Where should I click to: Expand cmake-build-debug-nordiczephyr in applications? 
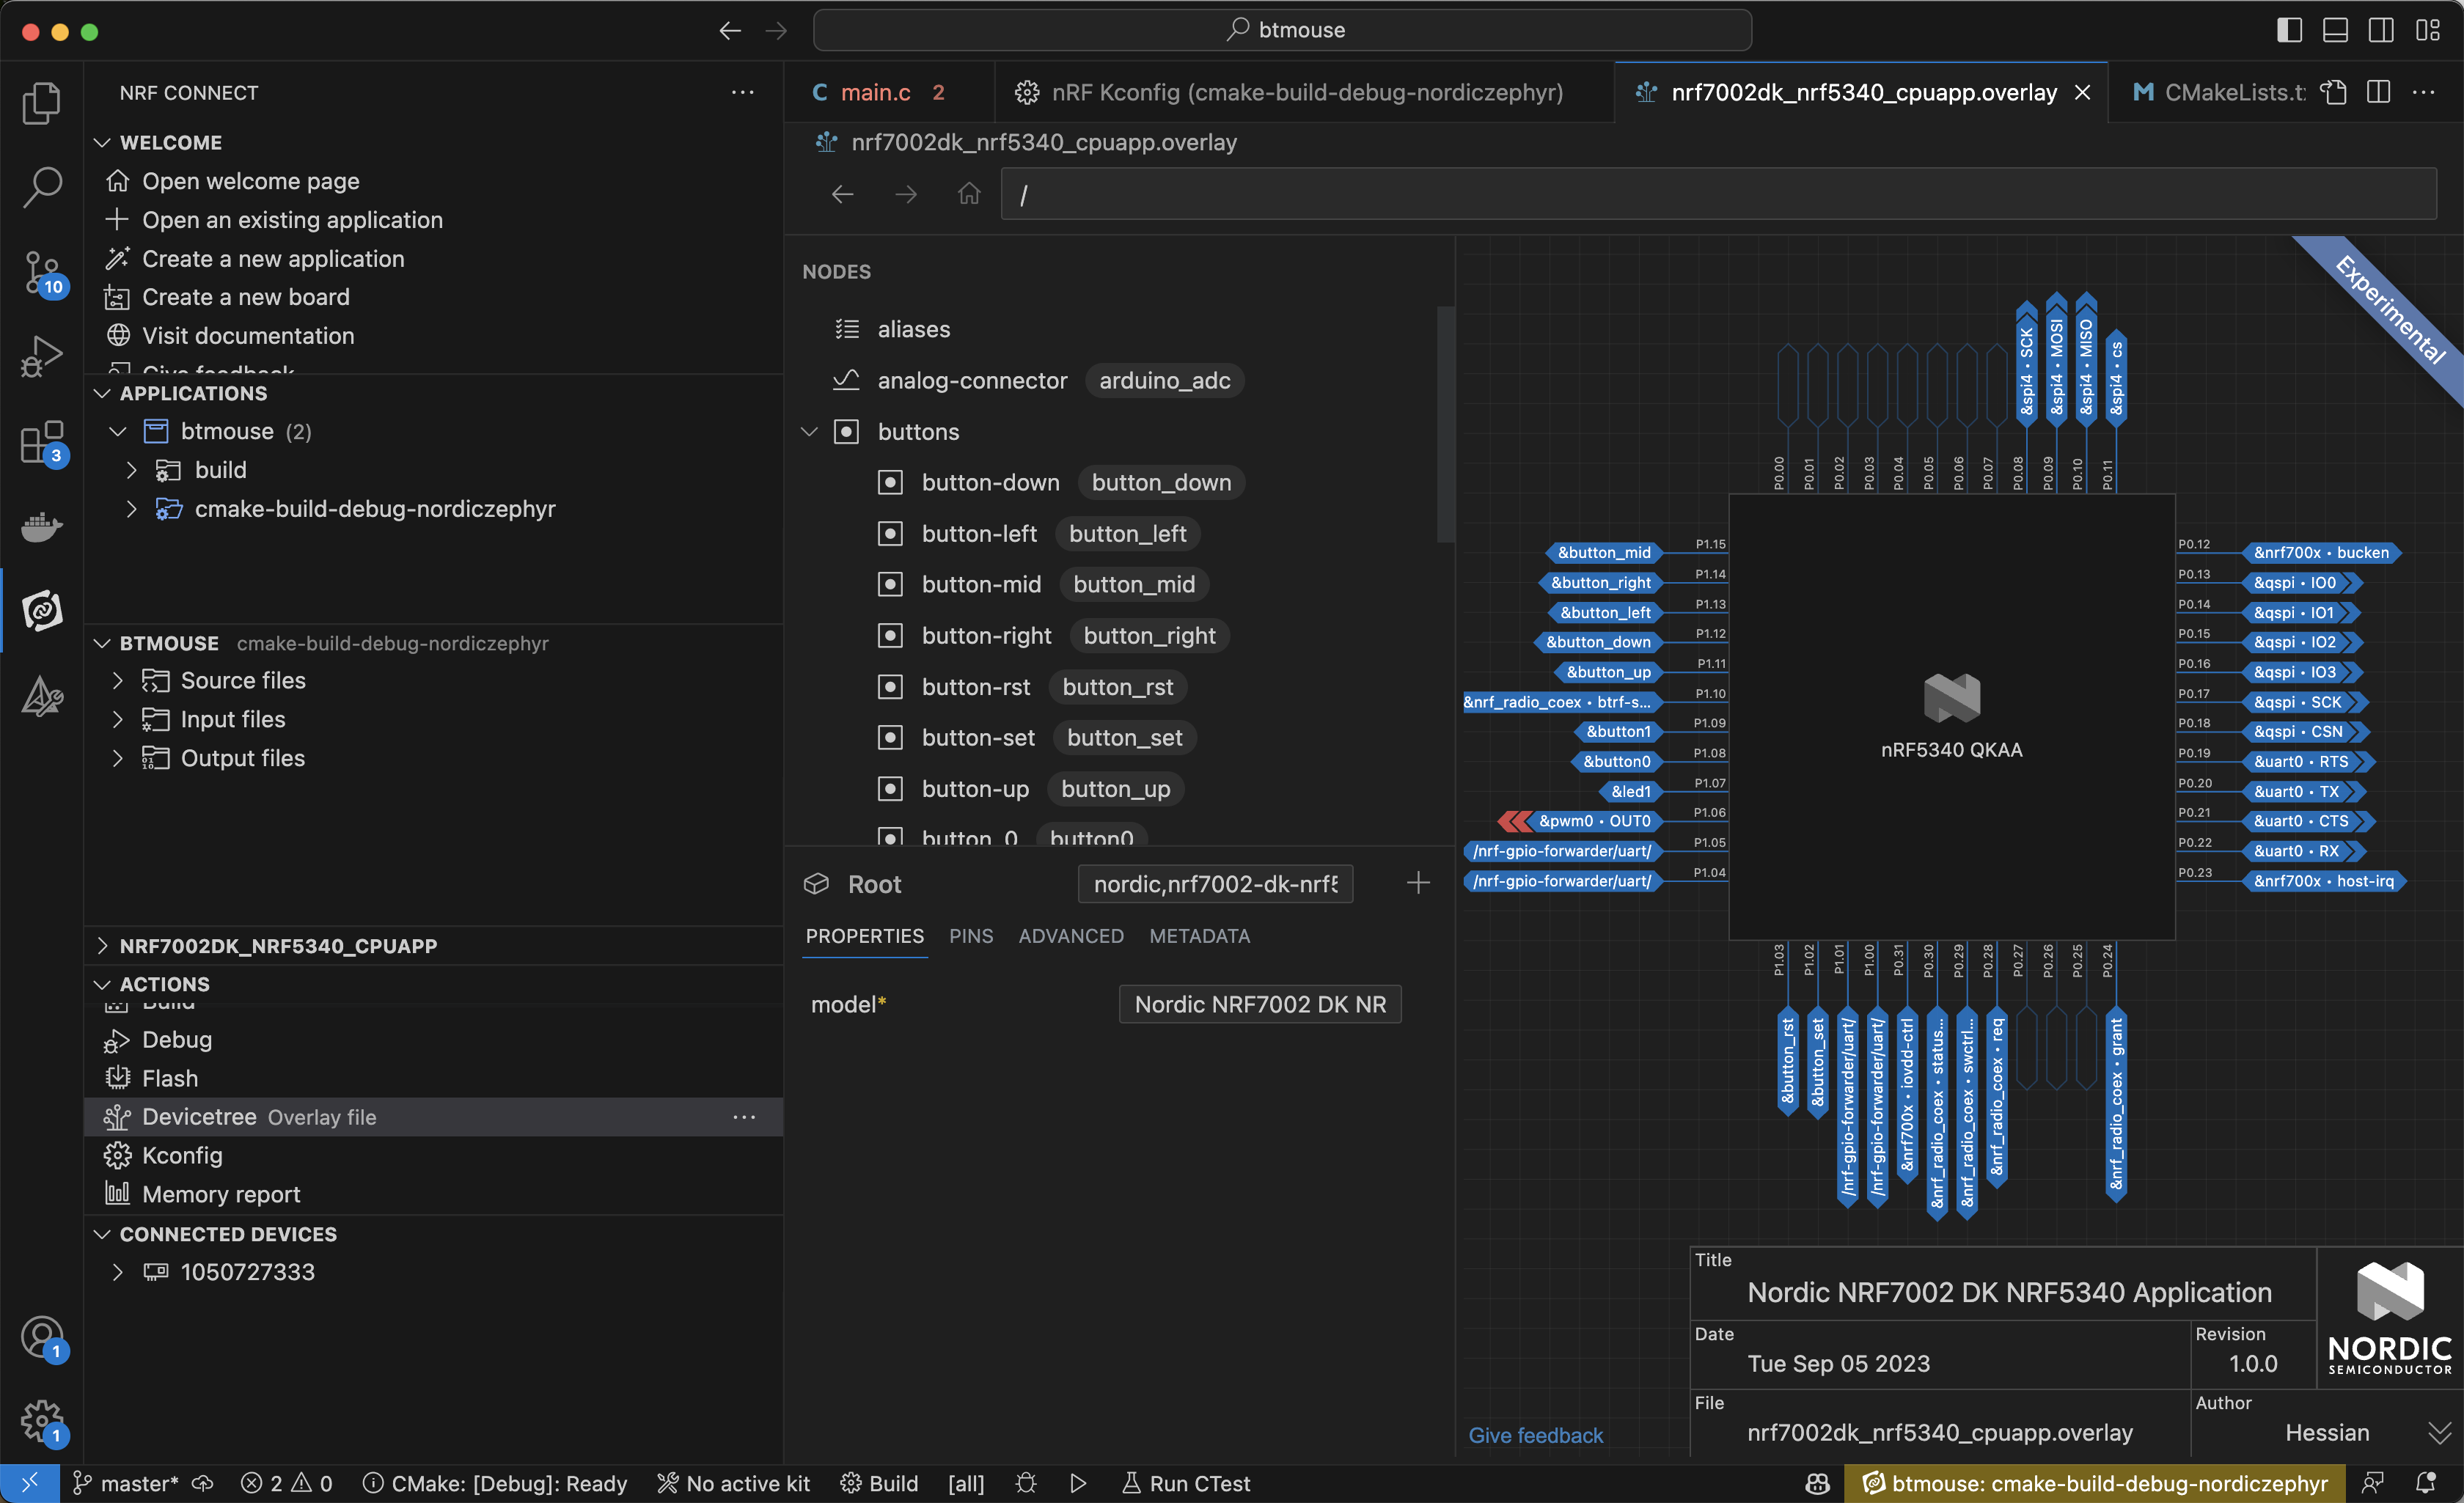[131, 509]
